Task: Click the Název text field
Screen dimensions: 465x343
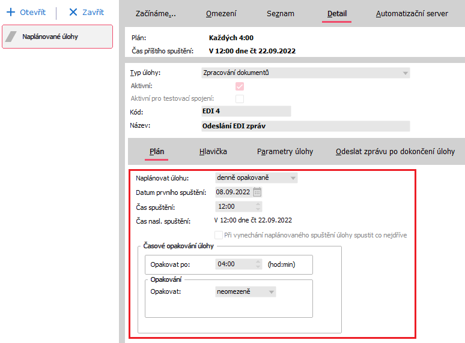Action: pos(305,126)
